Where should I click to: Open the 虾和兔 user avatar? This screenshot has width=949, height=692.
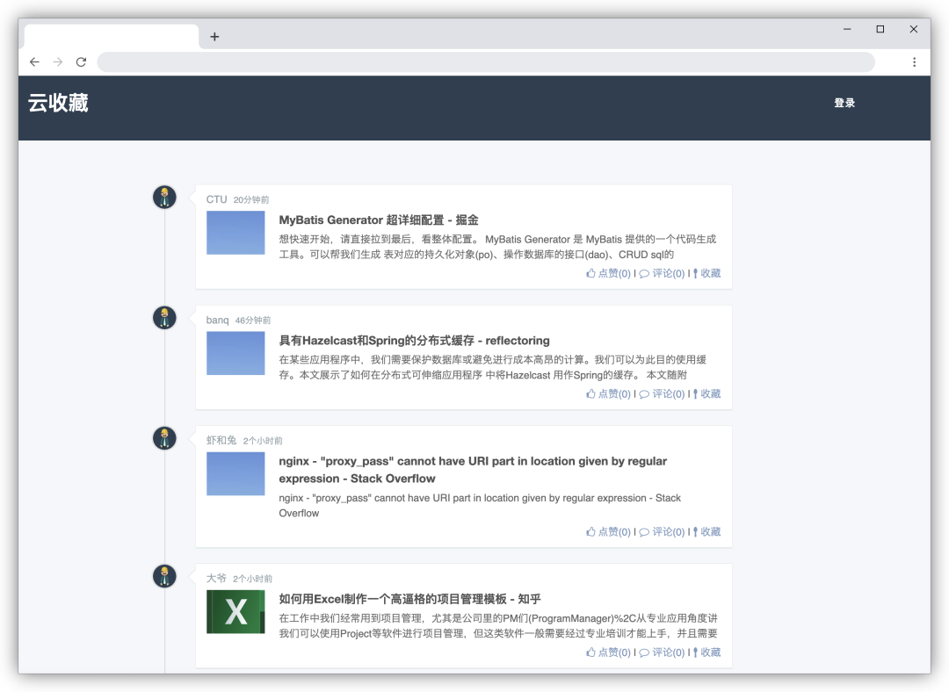[164, 438]
